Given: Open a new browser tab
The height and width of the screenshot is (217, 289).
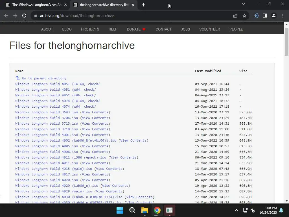Looking at the screenshot, I should click(x=144, y=5).
